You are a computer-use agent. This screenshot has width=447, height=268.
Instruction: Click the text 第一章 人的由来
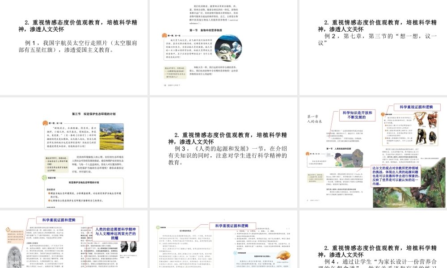(x=314, y=119)
